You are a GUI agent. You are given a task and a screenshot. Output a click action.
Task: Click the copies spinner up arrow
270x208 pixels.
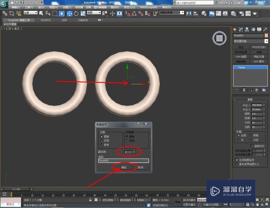134,151
